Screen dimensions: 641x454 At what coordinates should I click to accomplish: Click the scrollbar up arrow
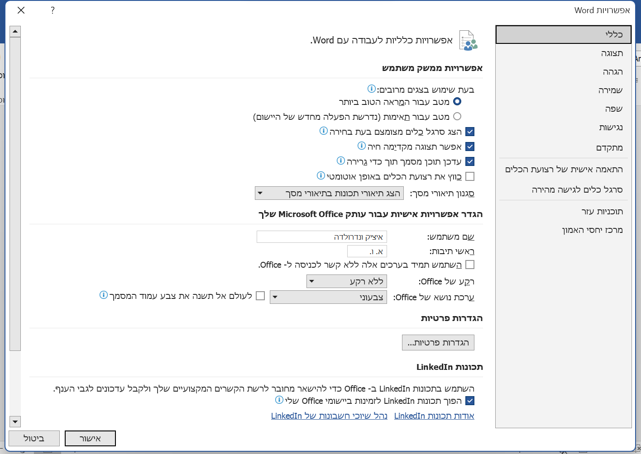click(15, 32)
